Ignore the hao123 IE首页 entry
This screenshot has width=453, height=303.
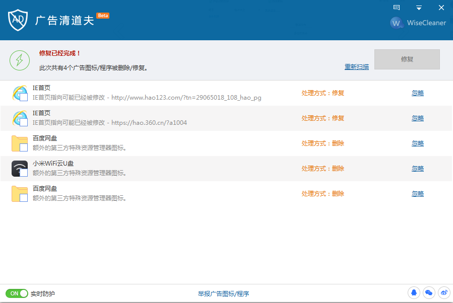pos(417,93)
